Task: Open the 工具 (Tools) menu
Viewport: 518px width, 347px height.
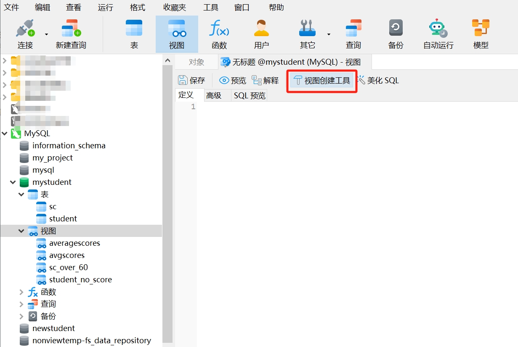Action: (210, 7)
